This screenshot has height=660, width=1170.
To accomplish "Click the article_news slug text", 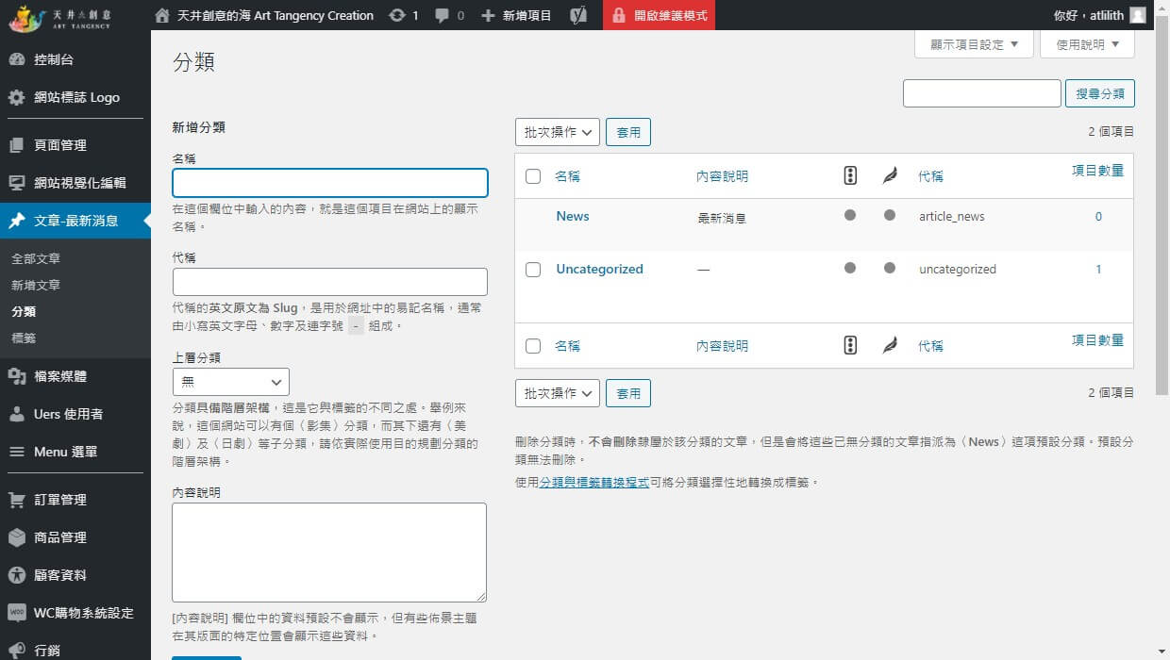I will click(952, 217).
